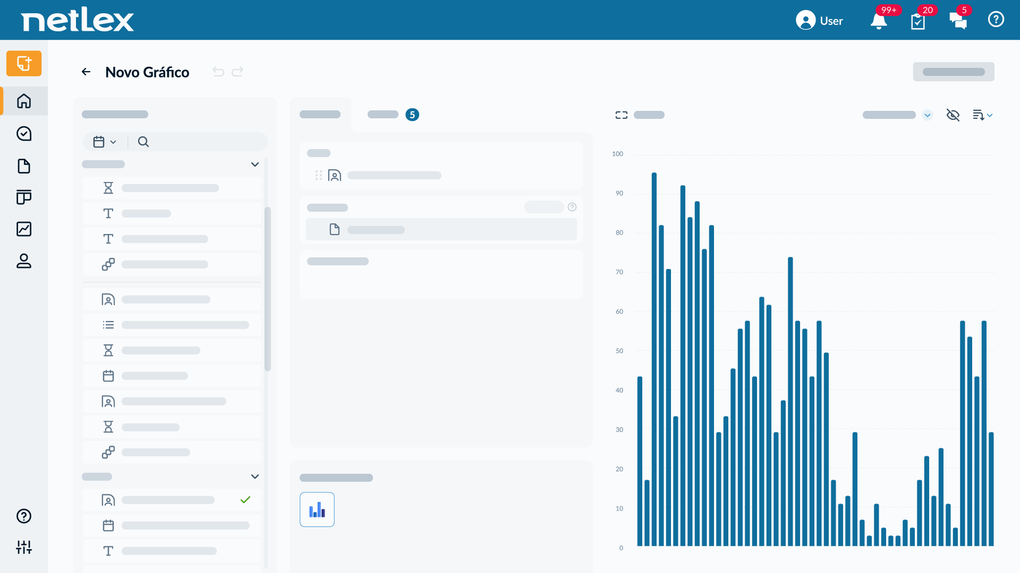Select the last link-blocks field row
Viewport: 1020px width, 573px height.
click(x=172, y=452)
